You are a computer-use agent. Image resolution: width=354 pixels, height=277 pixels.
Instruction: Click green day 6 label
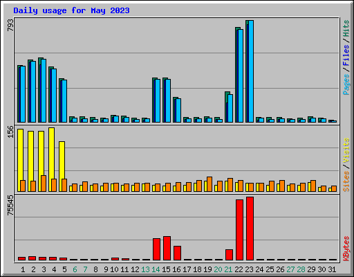(75, 269)
